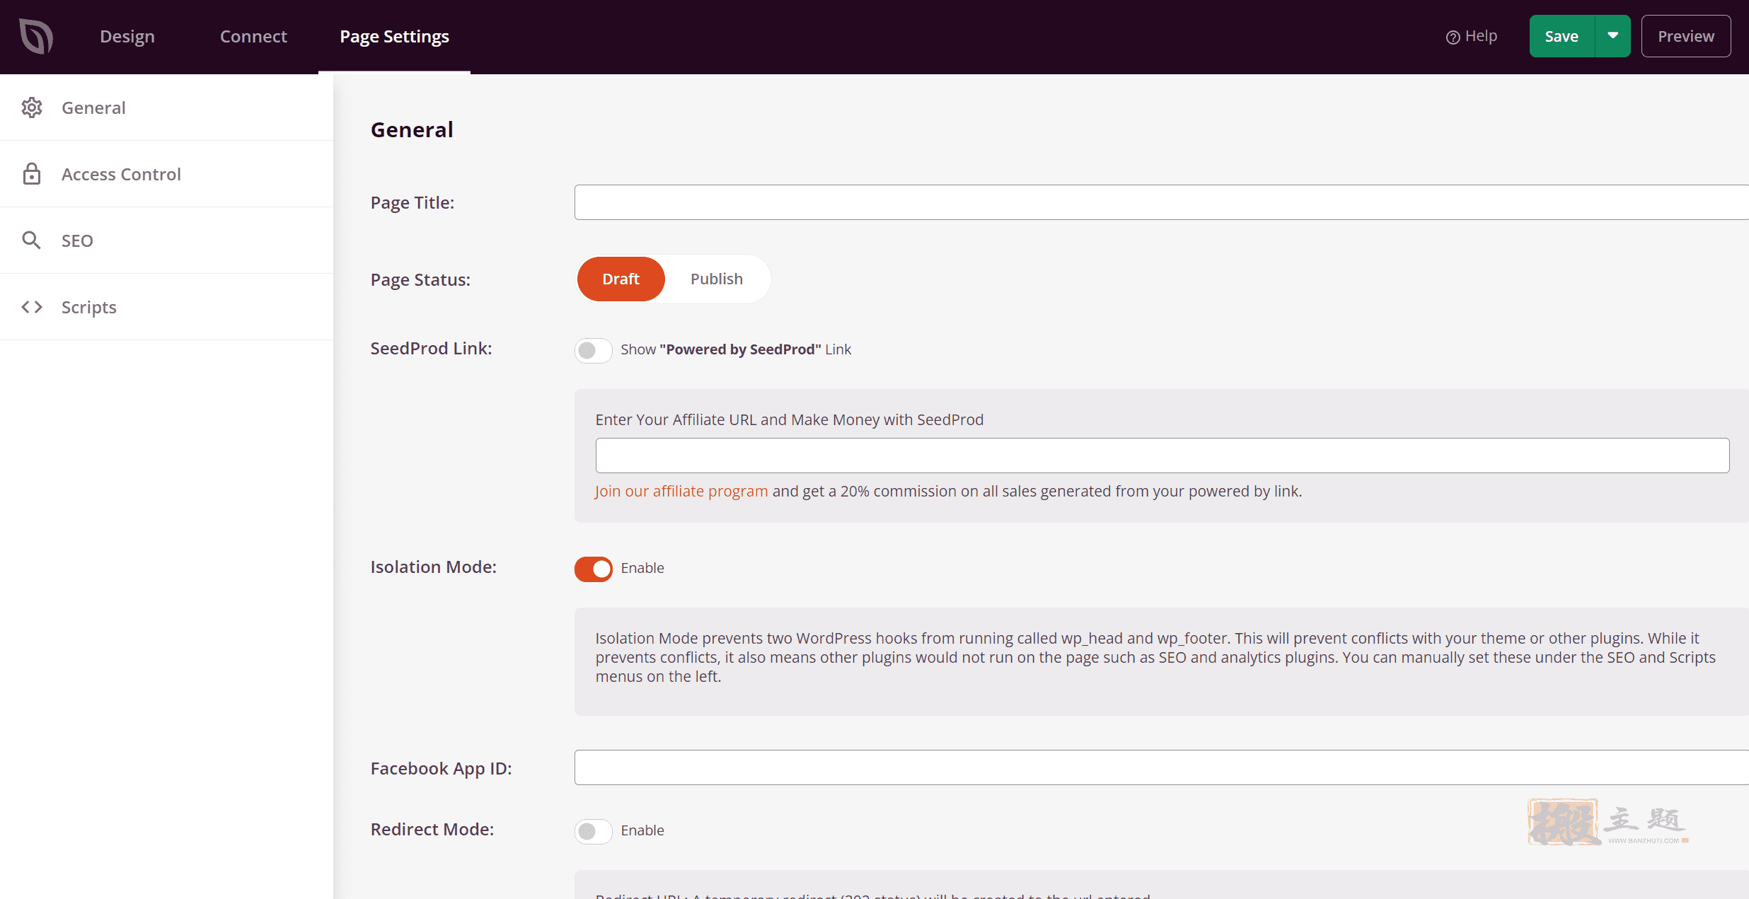Viewport: 1749px width, 899px height.
Task: Focus the Page Title input field
Action: [1161, 202]
